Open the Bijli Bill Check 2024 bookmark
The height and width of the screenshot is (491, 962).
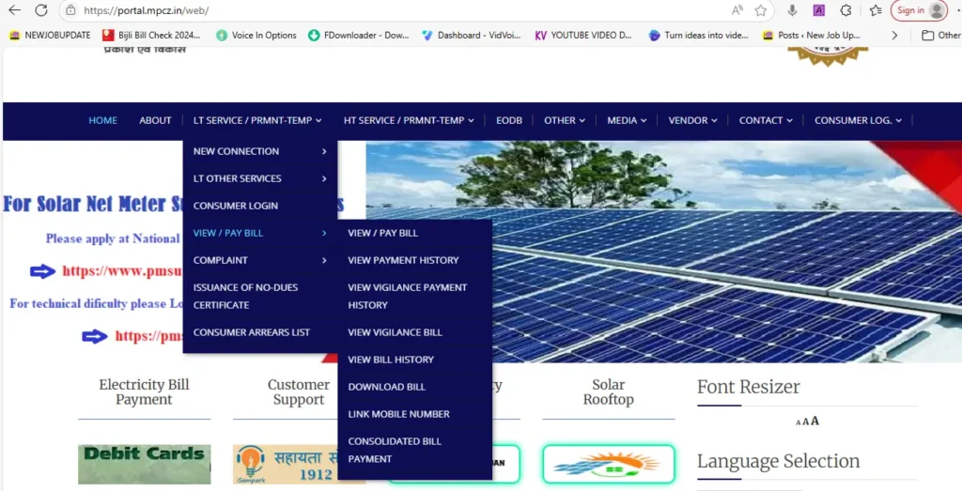click(151, 36)
